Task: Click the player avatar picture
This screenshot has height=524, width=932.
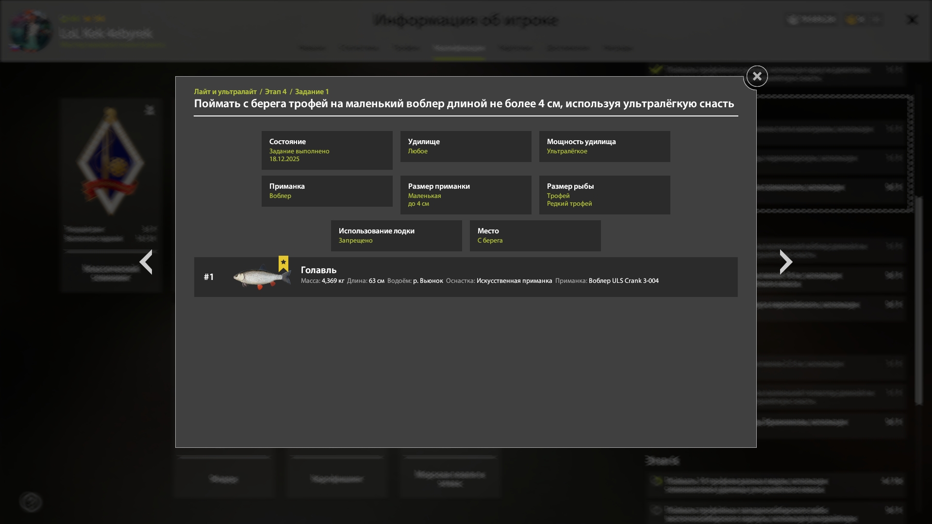Action: click(x=30, y=31)
